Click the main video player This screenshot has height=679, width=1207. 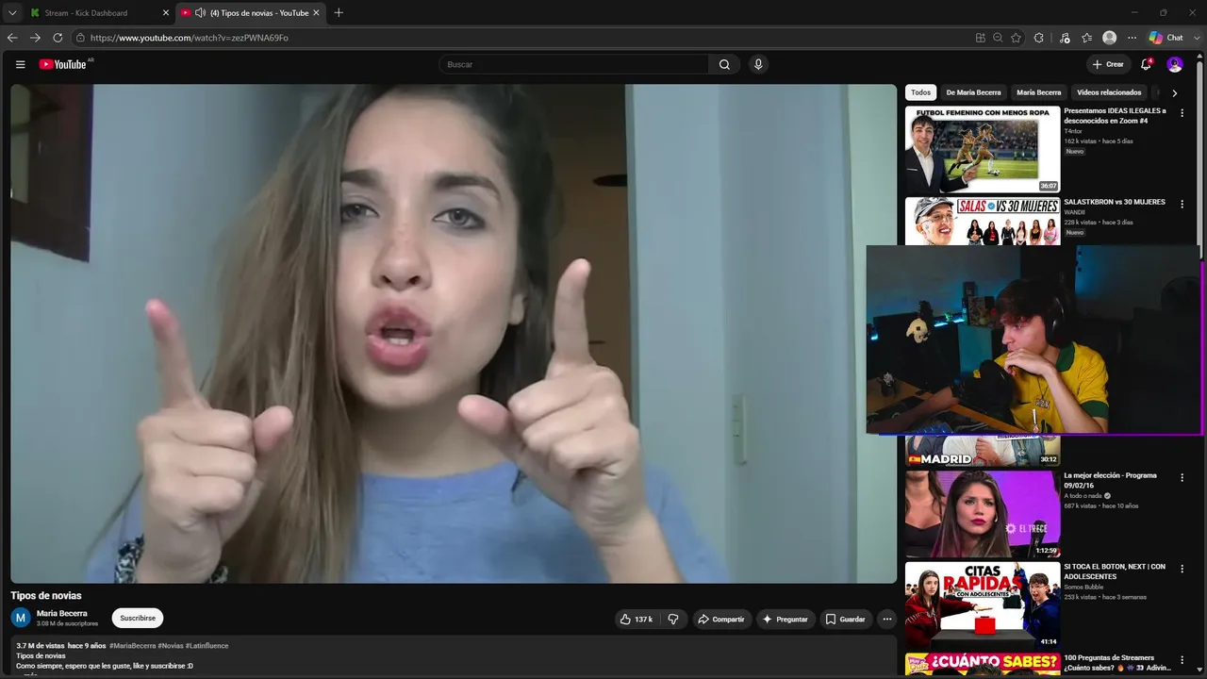coord(454,334)
